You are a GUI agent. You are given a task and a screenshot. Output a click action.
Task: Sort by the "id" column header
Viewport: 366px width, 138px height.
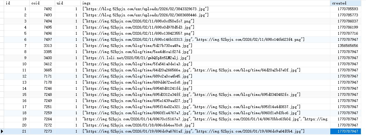16,3
